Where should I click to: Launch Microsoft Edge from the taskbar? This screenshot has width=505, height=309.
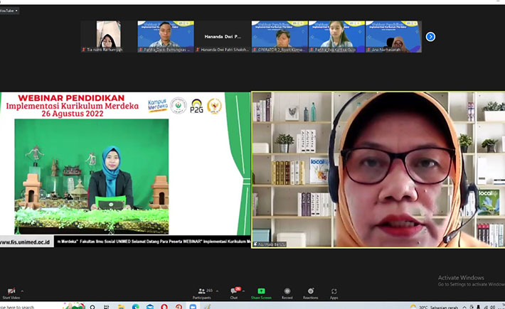[136, 307]
